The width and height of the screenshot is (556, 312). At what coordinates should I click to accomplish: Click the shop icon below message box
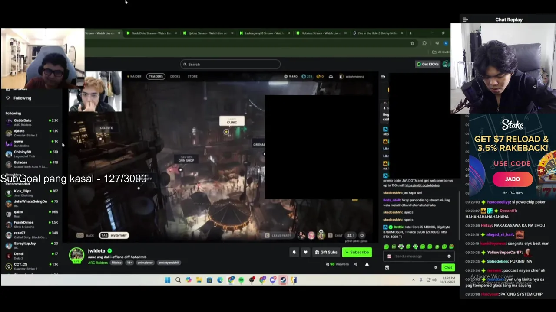(x=387, y=267)
